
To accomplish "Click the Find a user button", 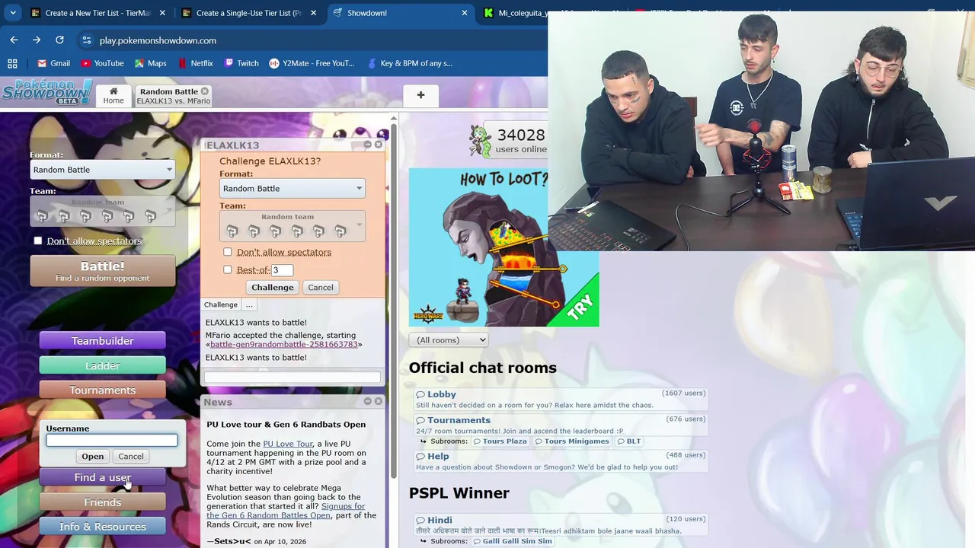I will click(x=103, y=477).
